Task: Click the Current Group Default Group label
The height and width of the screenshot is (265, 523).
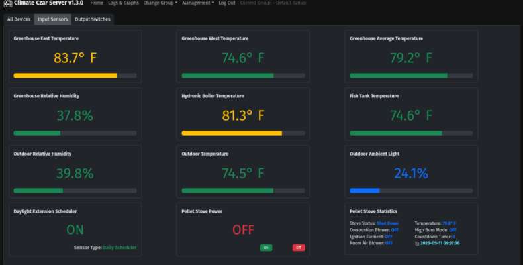Action: [273, 3]
